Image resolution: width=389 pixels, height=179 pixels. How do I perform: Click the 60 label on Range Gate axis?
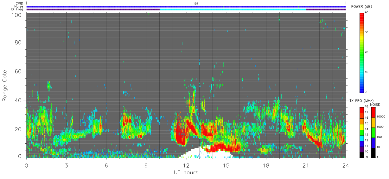click(x=19, y=71)
